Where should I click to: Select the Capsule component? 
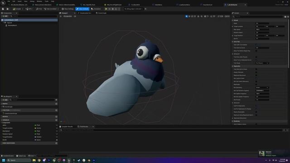click(x=9, y=23)
